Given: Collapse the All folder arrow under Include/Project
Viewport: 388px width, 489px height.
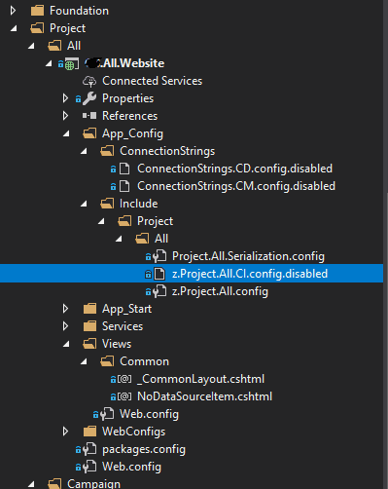Looking at the screenshot, I should click(119, 239).
